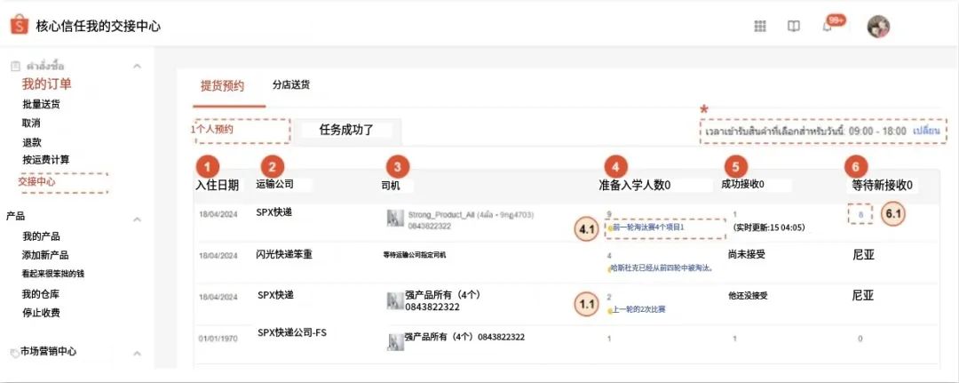Collapse the 市场营销中心 section chevron
Viewport: 959px width, 383px height.
coord(137,352)
